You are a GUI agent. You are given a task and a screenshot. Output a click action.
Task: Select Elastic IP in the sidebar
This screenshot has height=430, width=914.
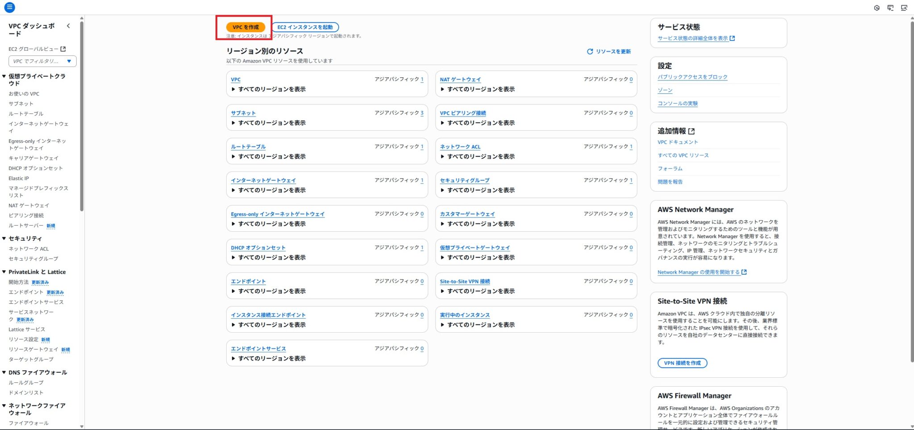tap(19, 179)
